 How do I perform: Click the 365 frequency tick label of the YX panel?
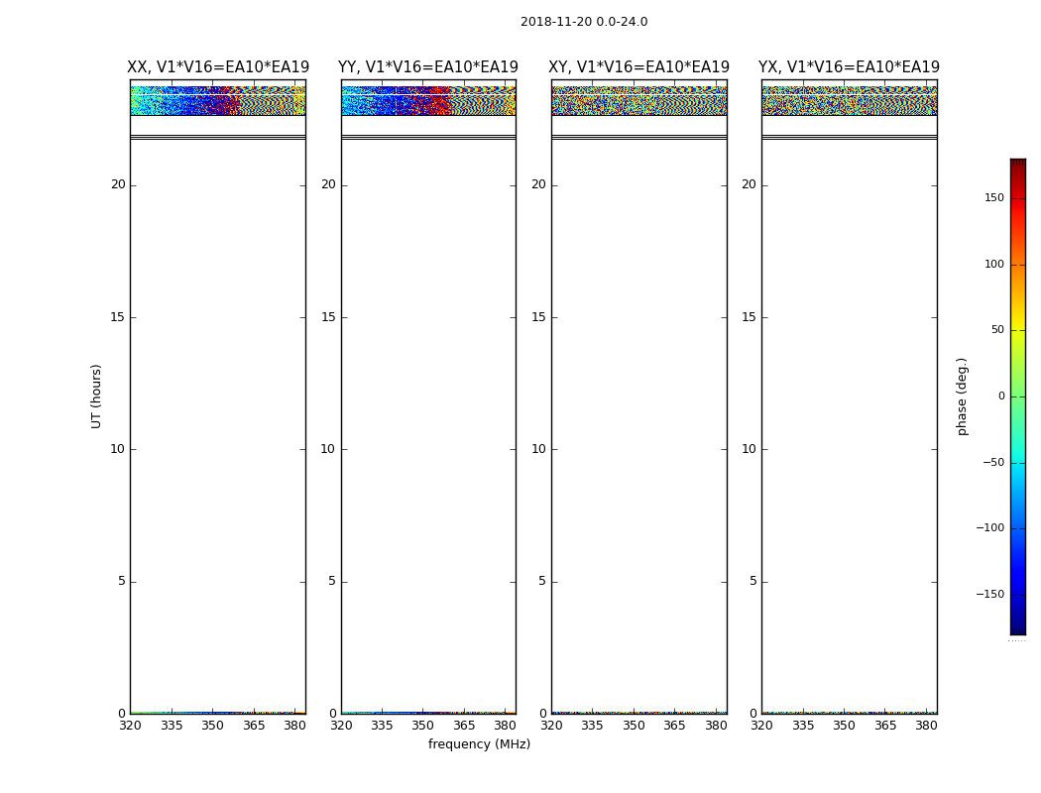[x=885, y=726]
